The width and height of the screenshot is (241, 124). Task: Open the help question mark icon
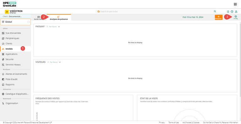point(232,12)
